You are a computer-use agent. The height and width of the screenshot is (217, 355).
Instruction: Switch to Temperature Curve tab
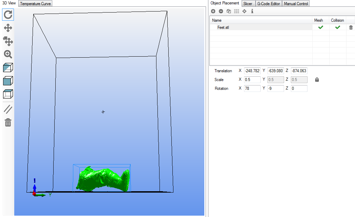35,4
